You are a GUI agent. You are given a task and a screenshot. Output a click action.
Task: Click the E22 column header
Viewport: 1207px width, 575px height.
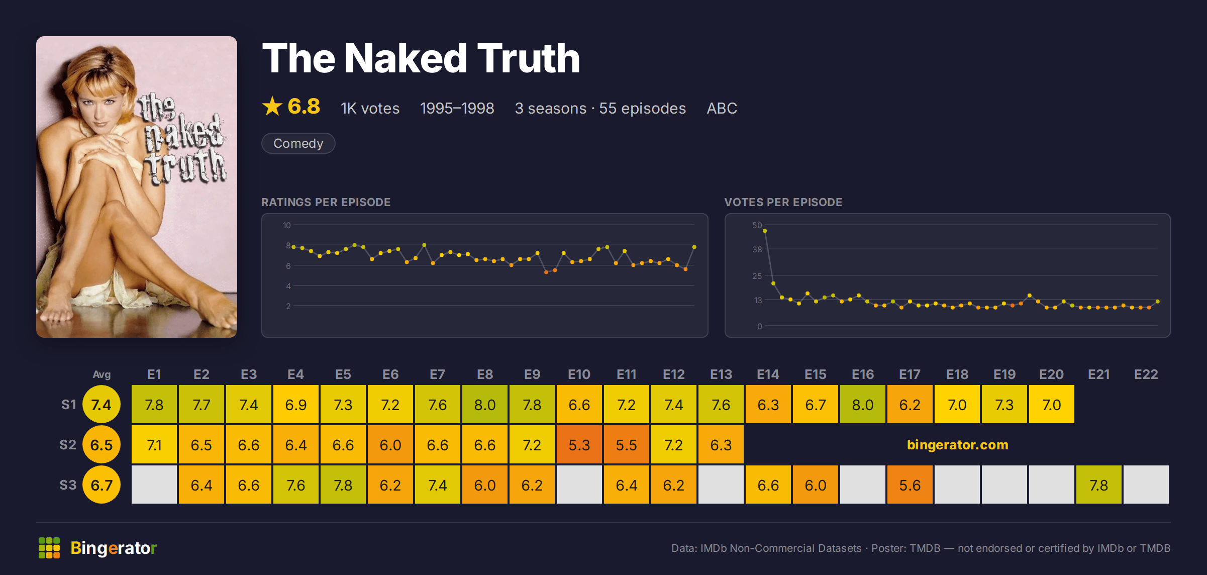click(1146, 374)
